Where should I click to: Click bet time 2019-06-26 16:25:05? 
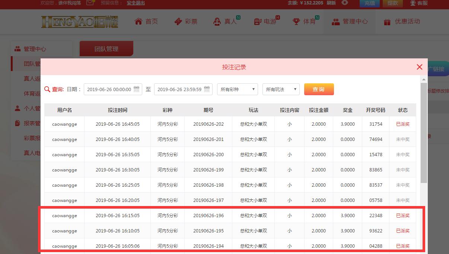(x=118, y=185)
